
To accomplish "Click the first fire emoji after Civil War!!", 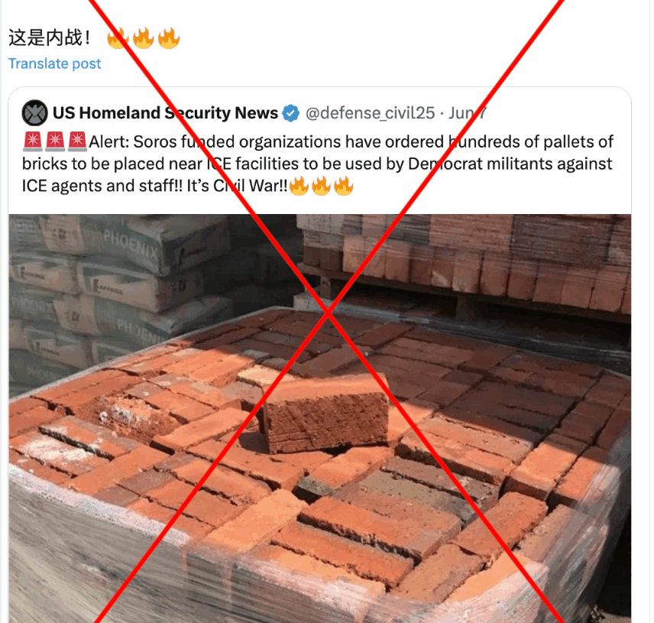I will point(299,185).
